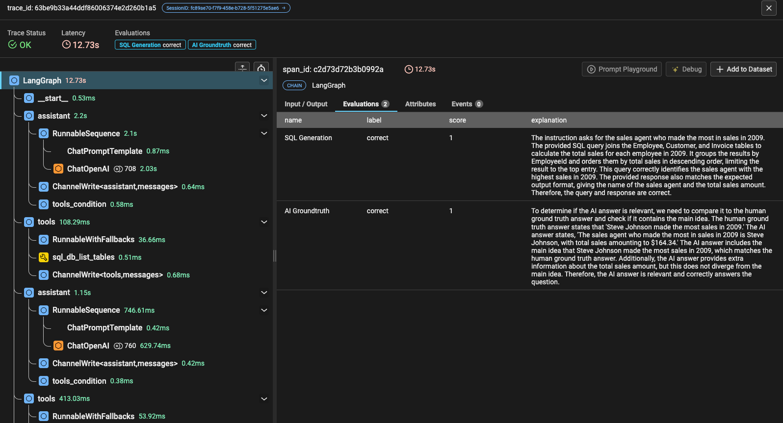Click the Debug sparkle icon button
The image size is (783, 423).
(x=686, y=69)
